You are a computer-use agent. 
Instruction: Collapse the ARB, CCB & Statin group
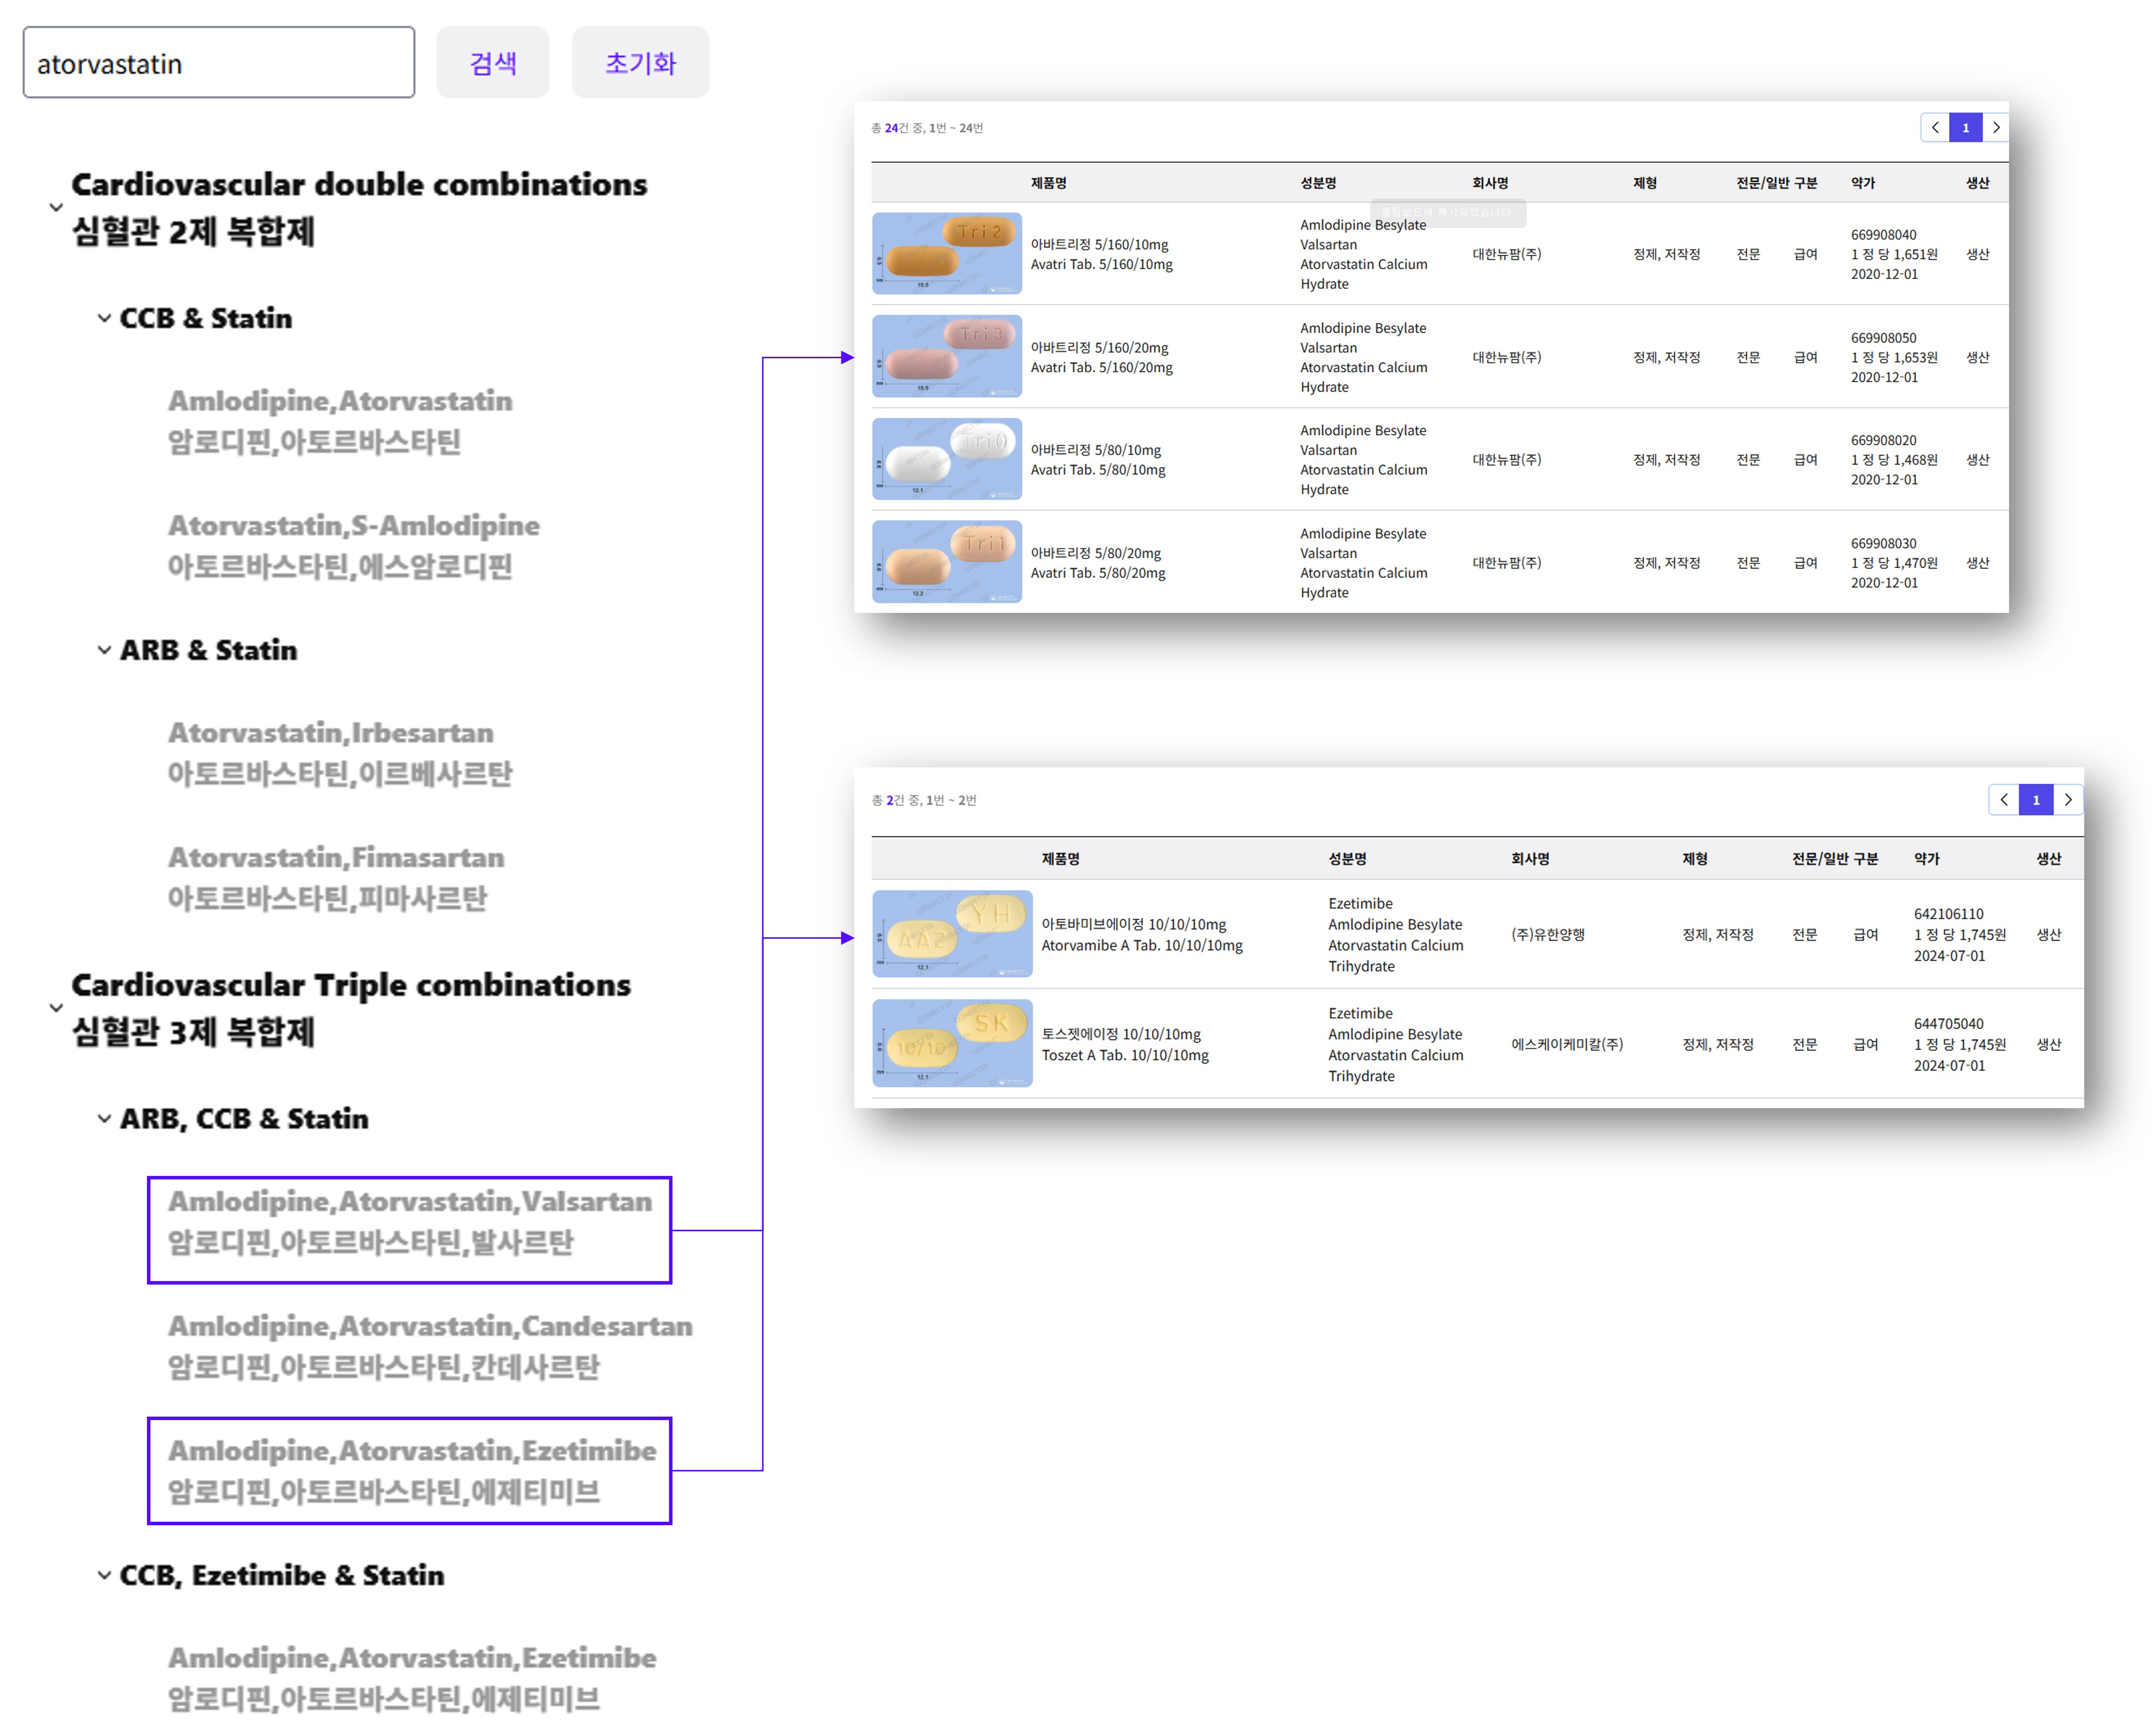[x=104, y=1119]
